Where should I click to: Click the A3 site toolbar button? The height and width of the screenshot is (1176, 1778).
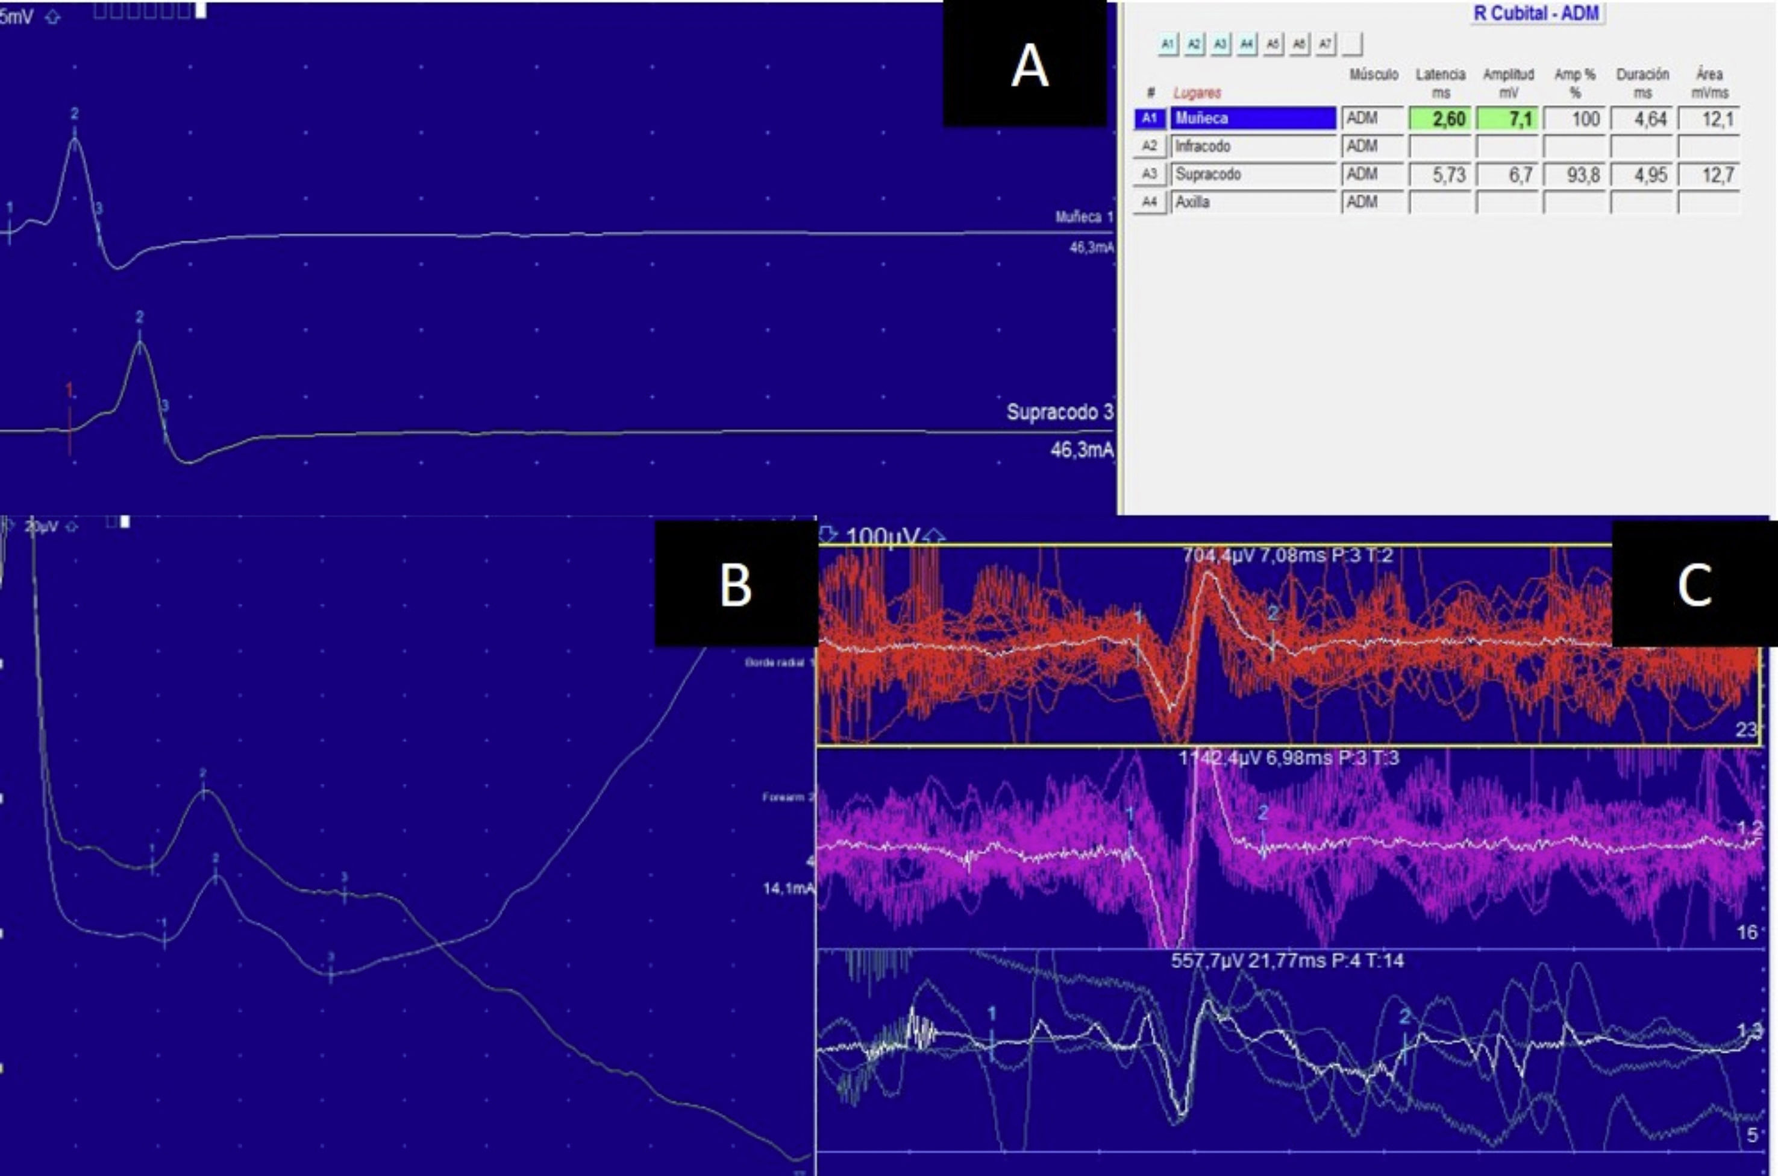[x=1220, y=44]
